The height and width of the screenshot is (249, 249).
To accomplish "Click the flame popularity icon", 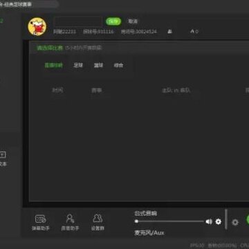I will (192, 31).
